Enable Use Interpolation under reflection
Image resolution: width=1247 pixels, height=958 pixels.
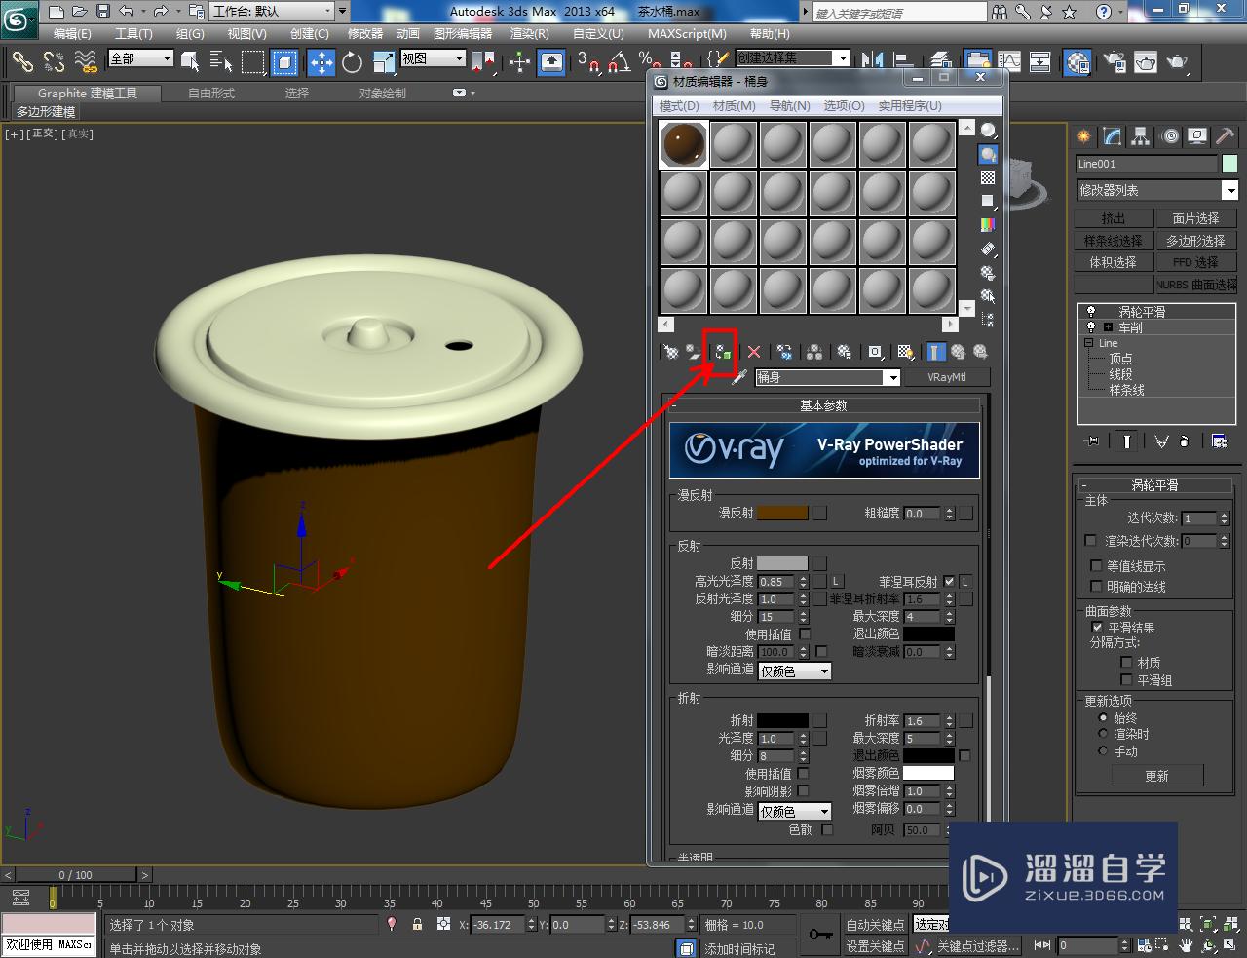pyautogui.click(x=805, y=634)
